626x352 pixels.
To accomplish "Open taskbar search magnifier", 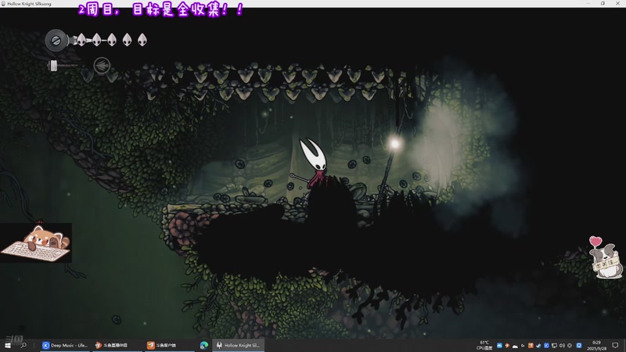I will pyautogui.click(x=23, y=345).
